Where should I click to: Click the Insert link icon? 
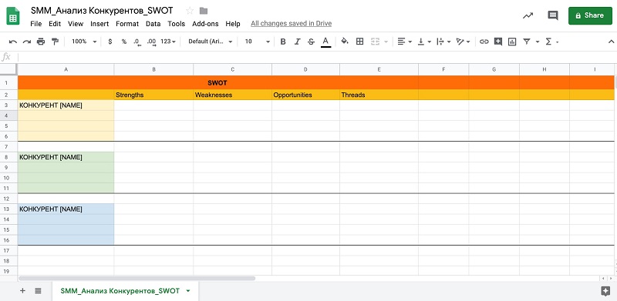click(484, 42)
